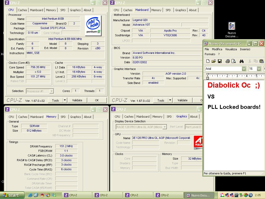Click the indent marker on WordPad ruler

(208, 76)
